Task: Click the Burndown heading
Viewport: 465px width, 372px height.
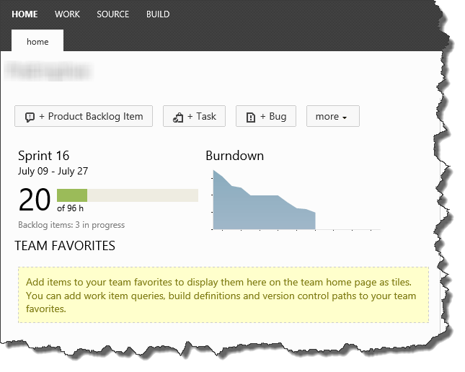Action: [x=234, y=156]
